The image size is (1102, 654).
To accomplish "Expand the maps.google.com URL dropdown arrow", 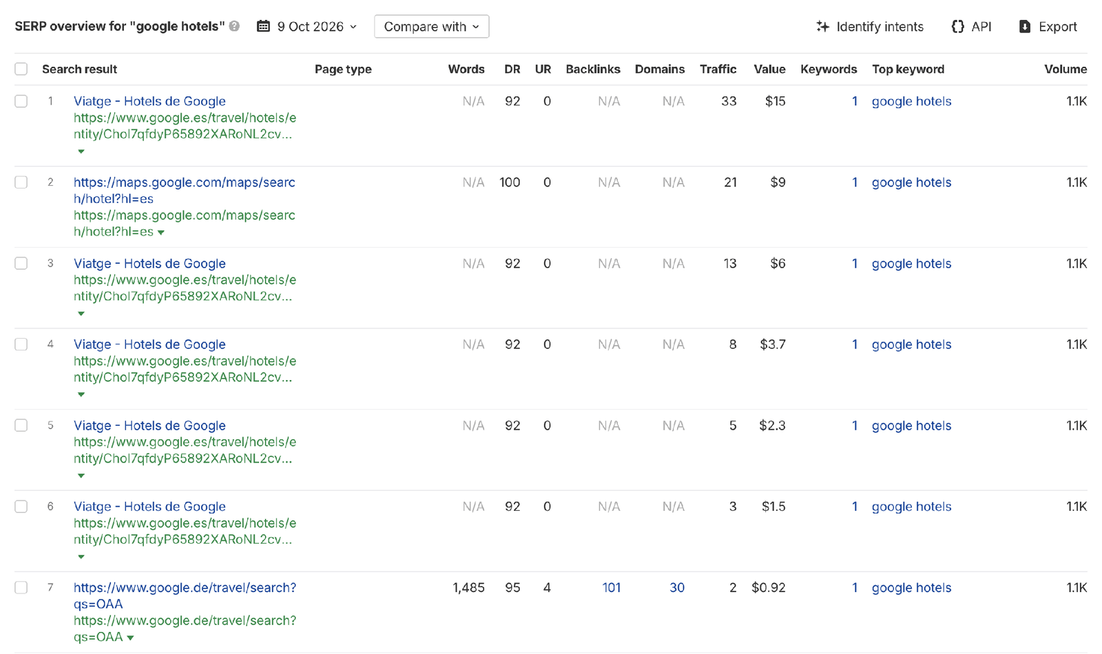I will (161, 233).
